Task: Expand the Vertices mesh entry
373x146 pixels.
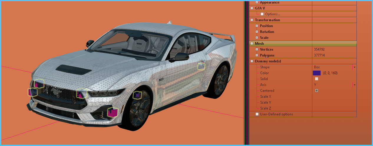Action: pos(257,49)
